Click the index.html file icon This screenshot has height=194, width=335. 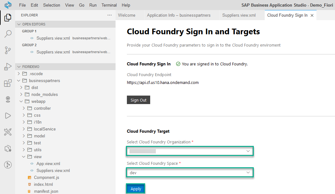[x=30, y=184]
